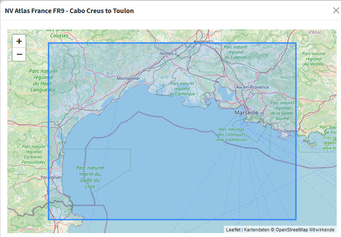The height and width of the screenshot is (237, 341).
Task: Click the Camargue regional park label
Action: 182,89
